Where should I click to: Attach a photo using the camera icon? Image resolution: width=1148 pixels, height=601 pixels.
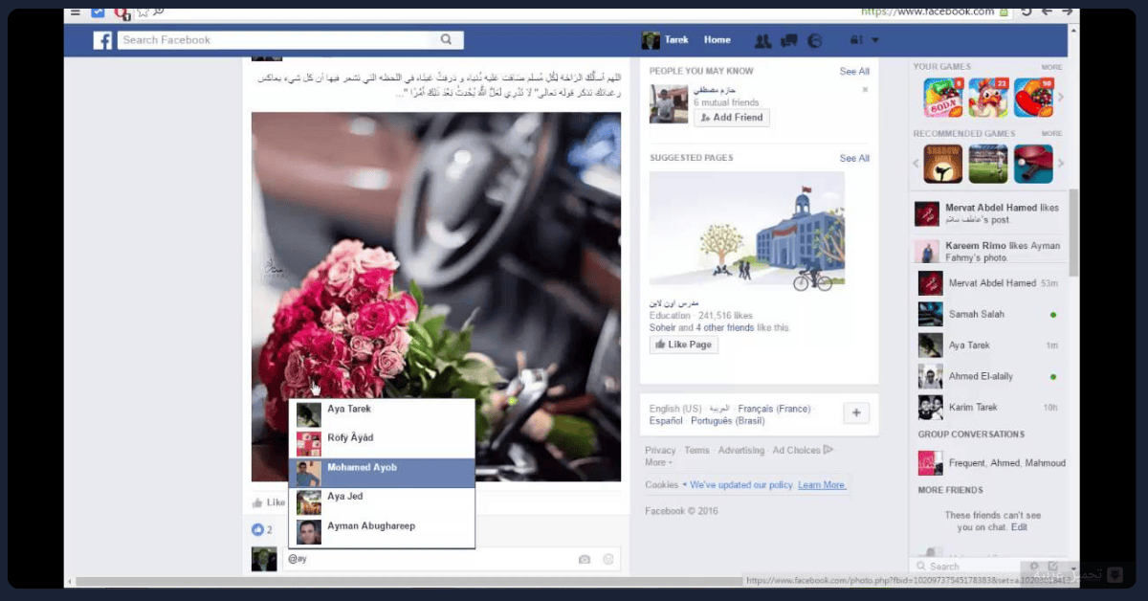pos(585,560)
